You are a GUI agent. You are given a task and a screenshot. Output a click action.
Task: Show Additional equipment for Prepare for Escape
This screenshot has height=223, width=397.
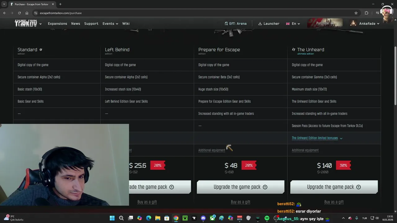point(212,150)
